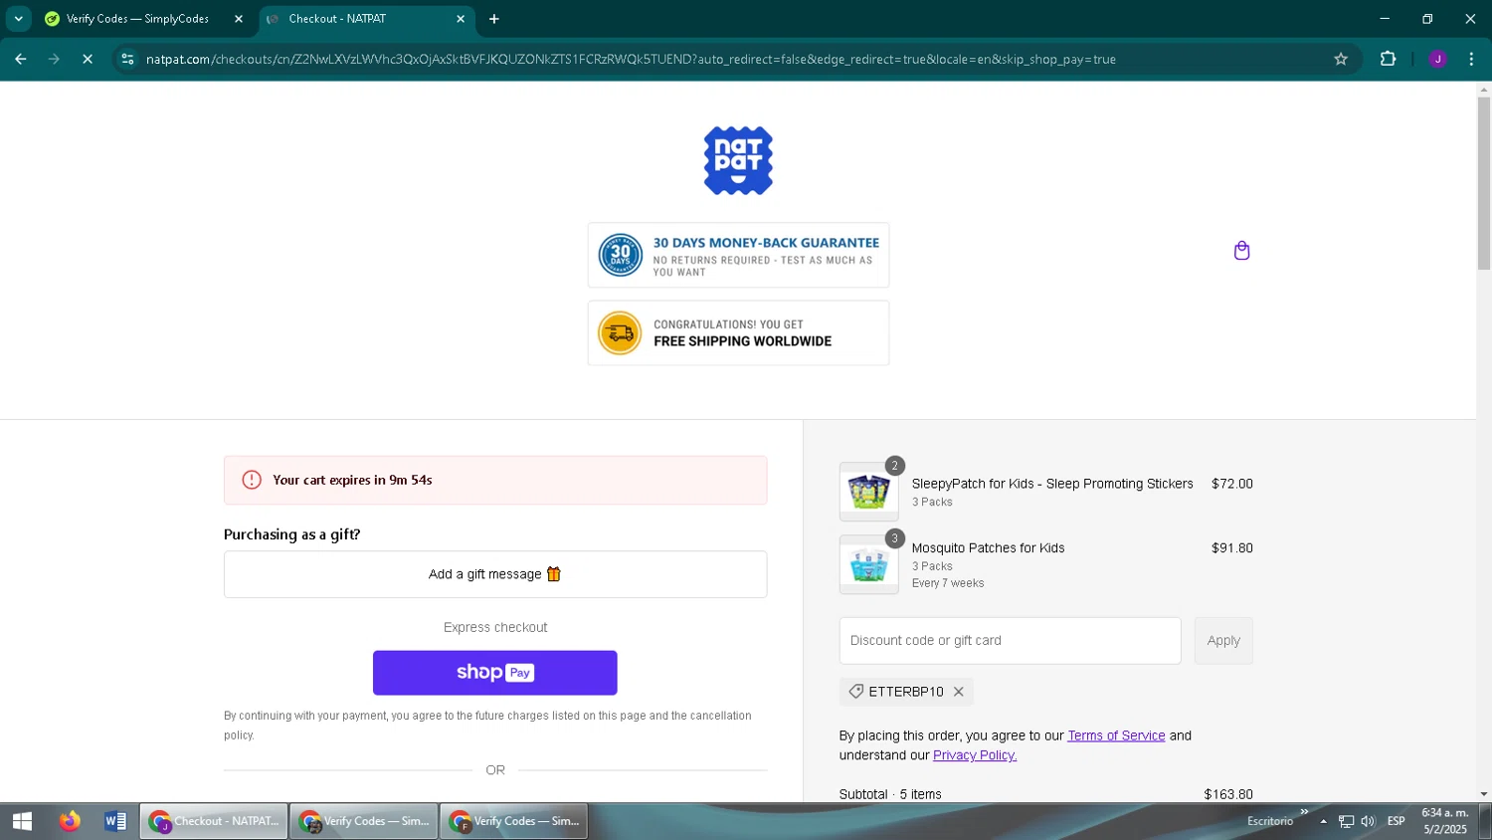This screenshot has height=840, width=1492.
Task: Click the SleepyPatch for Kids product thumbnail
Action: coord(868,492)
